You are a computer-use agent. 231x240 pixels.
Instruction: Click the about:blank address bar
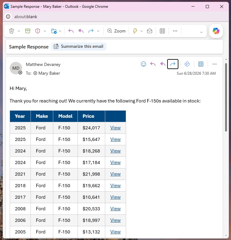tap(26, 17)
